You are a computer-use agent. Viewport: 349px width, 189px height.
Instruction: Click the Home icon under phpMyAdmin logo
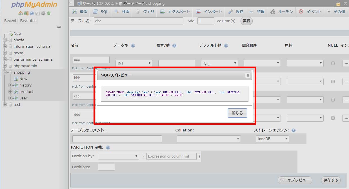coord(20,13)
